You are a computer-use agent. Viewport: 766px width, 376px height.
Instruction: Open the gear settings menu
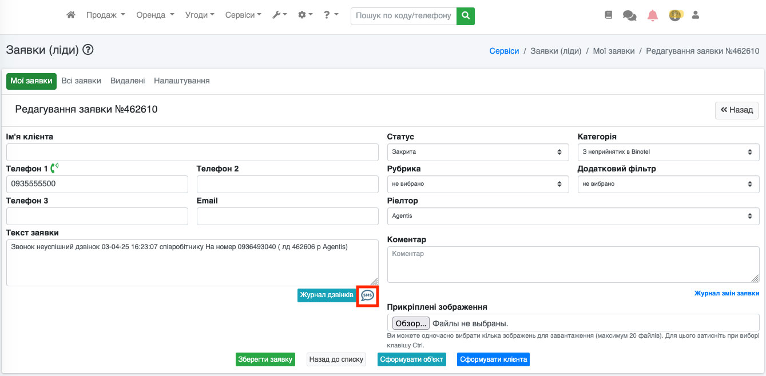coord(305,15)
